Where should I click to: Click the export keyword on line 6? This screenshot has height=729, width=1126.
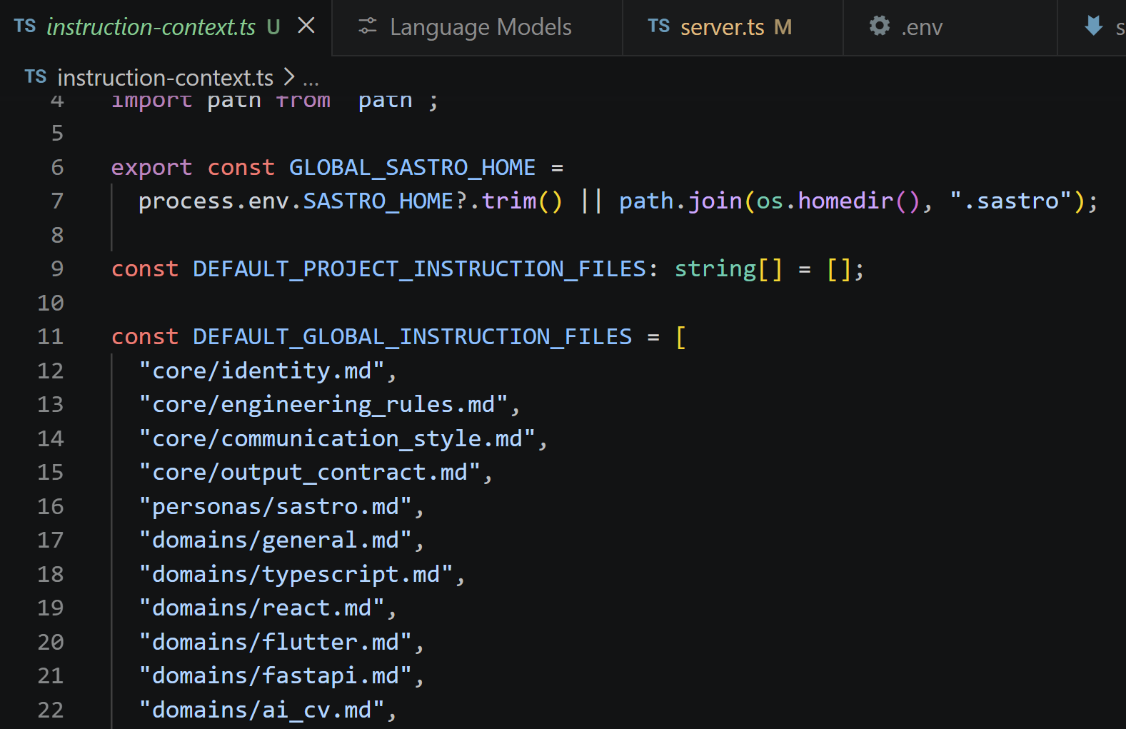pos(151,167)
